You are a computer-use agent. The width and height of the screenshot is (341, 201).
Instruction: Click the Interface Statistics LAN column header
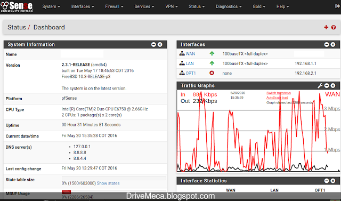[x=274, y=190]
